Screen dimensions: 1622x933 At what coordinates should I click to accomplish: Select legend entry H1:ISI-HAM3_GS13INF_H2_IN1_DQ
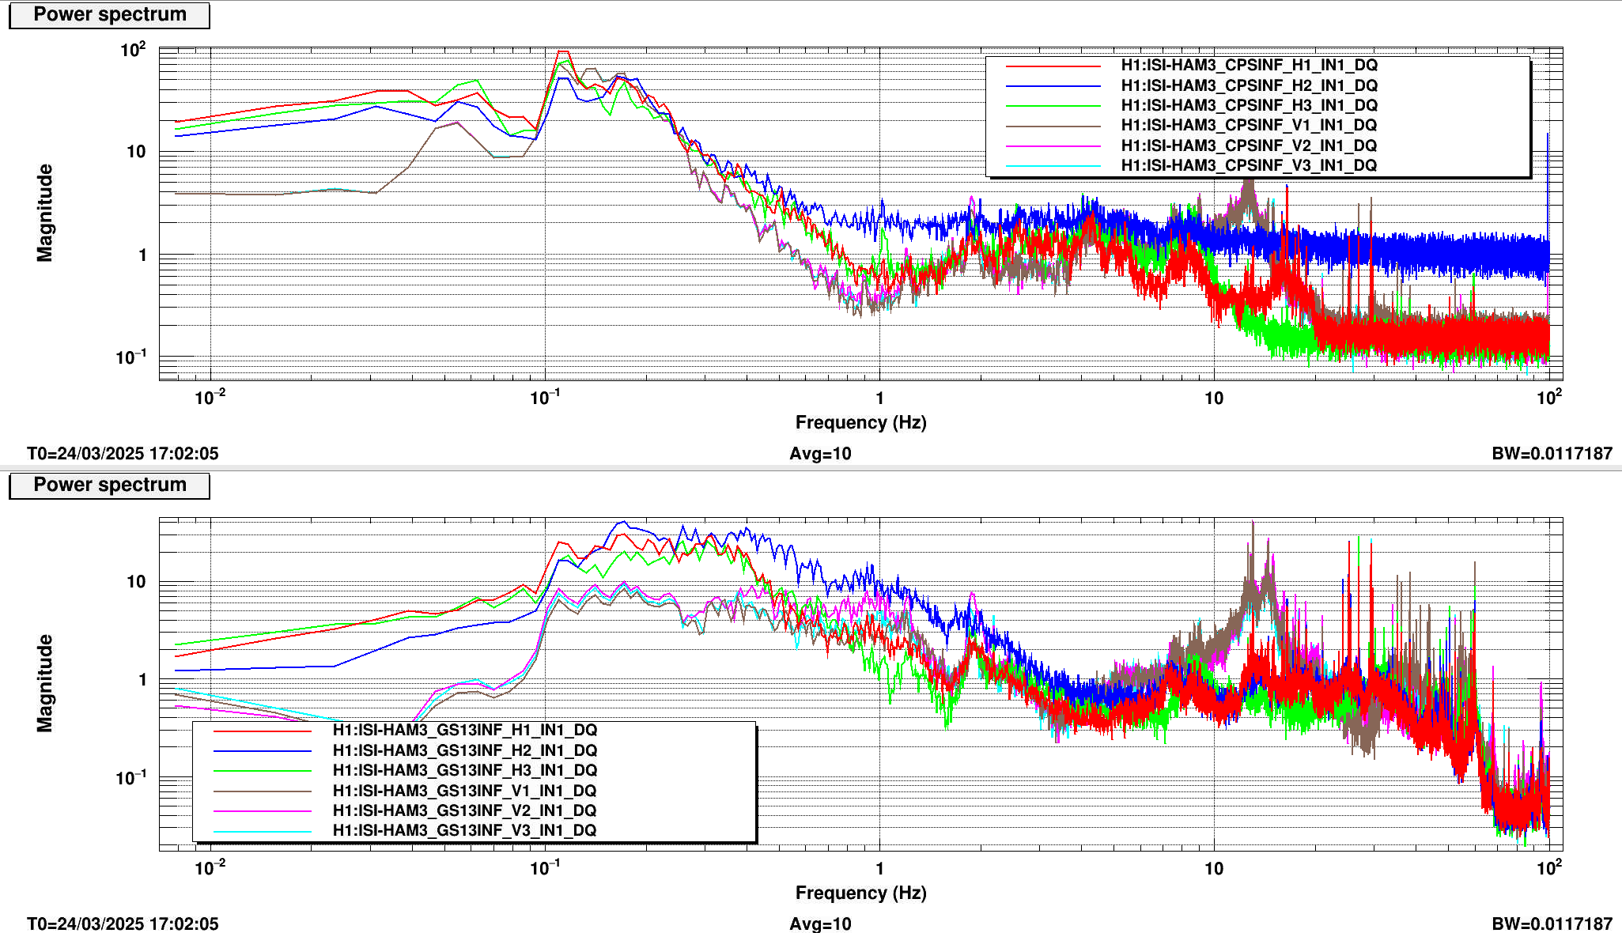coord(464,750)
